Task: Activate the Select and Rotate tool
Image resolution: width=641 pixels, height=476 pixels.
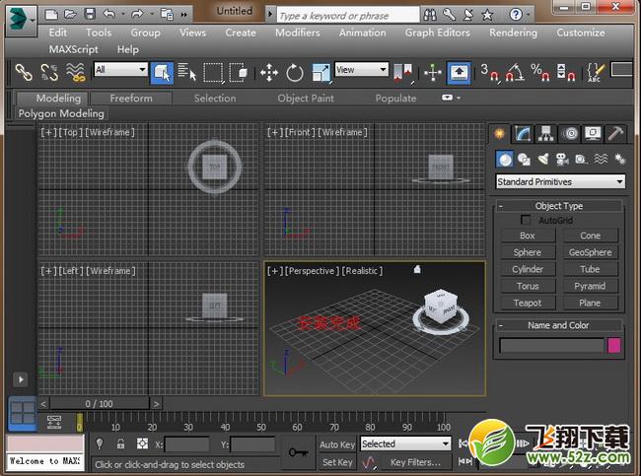Action: tap(294, 73)
